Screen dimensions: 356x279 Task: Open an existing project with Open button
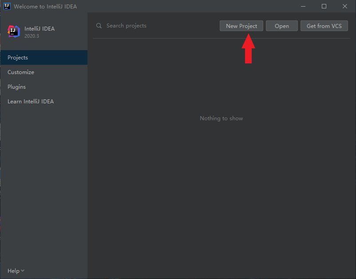tap(282, 26)
